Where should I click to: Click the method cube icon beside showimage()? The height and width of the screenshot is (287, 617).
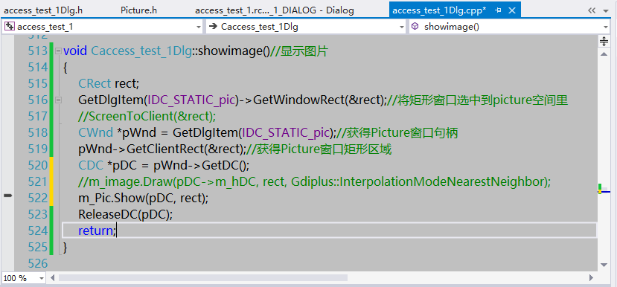(415, 26)
